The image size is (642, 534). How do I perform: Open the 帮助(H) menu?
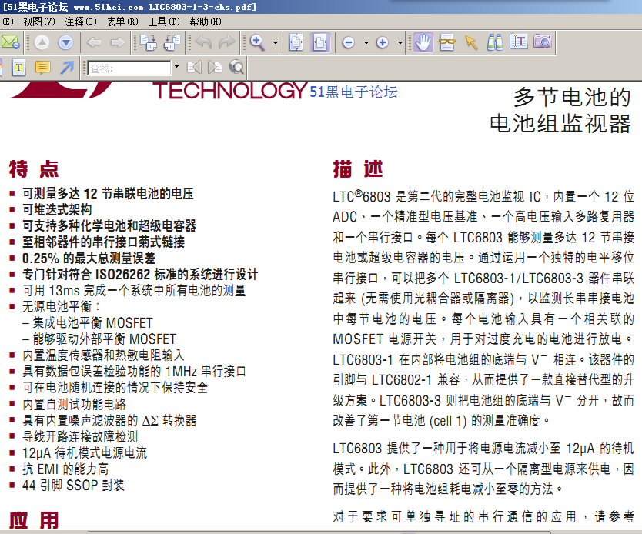tap(206, 22)
